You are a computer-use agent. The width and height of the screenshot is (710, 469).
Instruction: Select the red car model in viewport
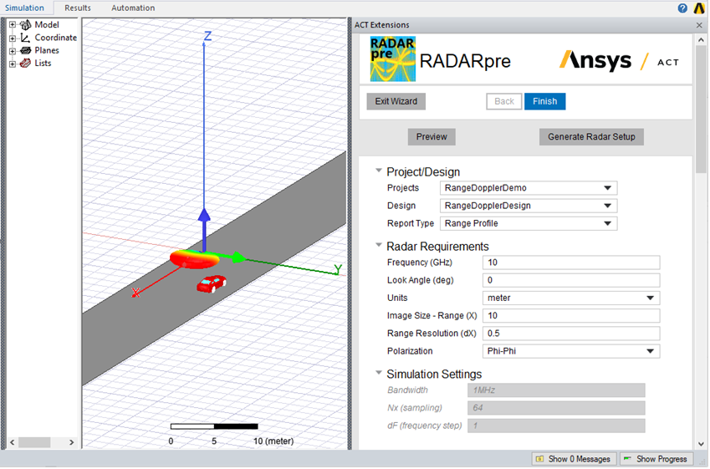tap(211, 285)
